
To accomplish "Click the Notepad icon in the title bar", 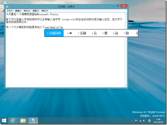I will [x=7, y=7].
